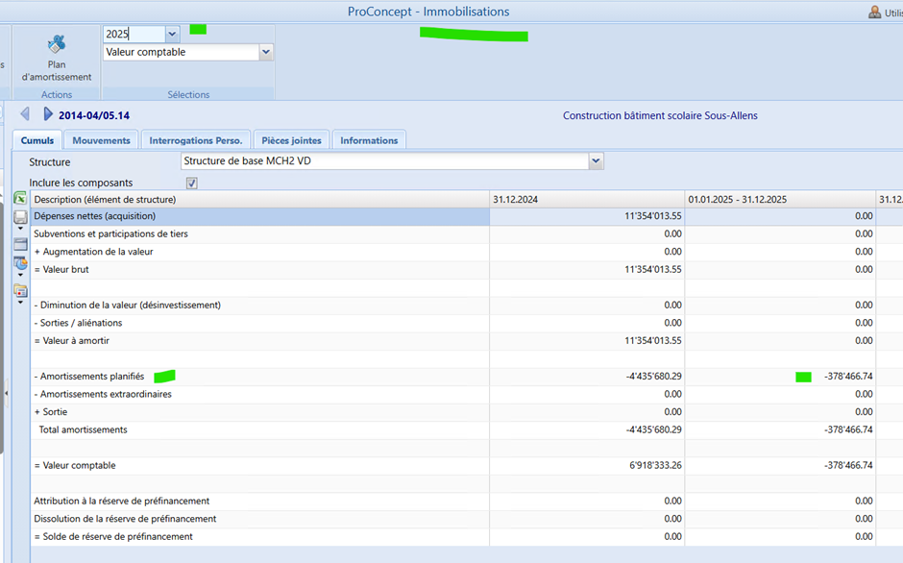
Task: Go to previous asset with left arrow
Action: point(25,114)
